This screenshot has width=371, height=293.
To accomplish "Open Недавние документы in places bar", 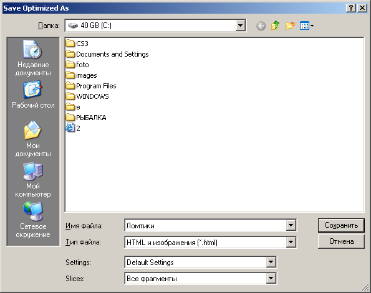I will 33,58.
